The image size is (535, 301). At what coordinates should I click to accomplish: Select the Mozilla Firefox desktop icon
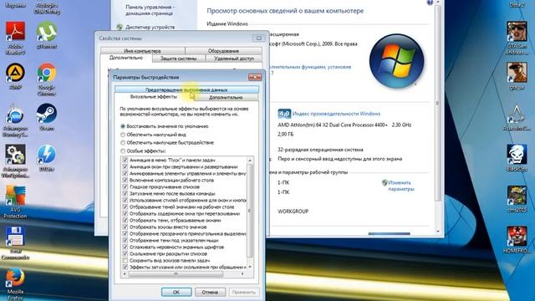[x=15, y=284]
